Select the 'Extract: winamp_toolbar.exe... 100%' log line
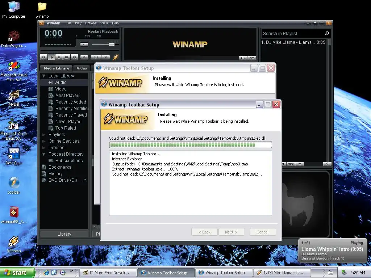 click(145, 169)
